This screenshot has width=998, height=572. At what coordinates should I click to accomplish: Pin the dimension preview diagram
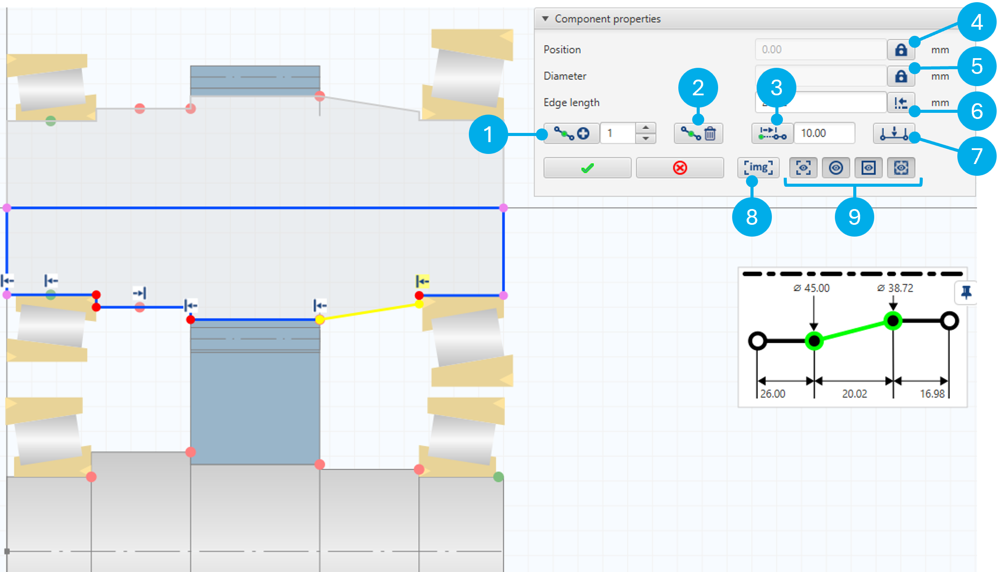(966, 292)
